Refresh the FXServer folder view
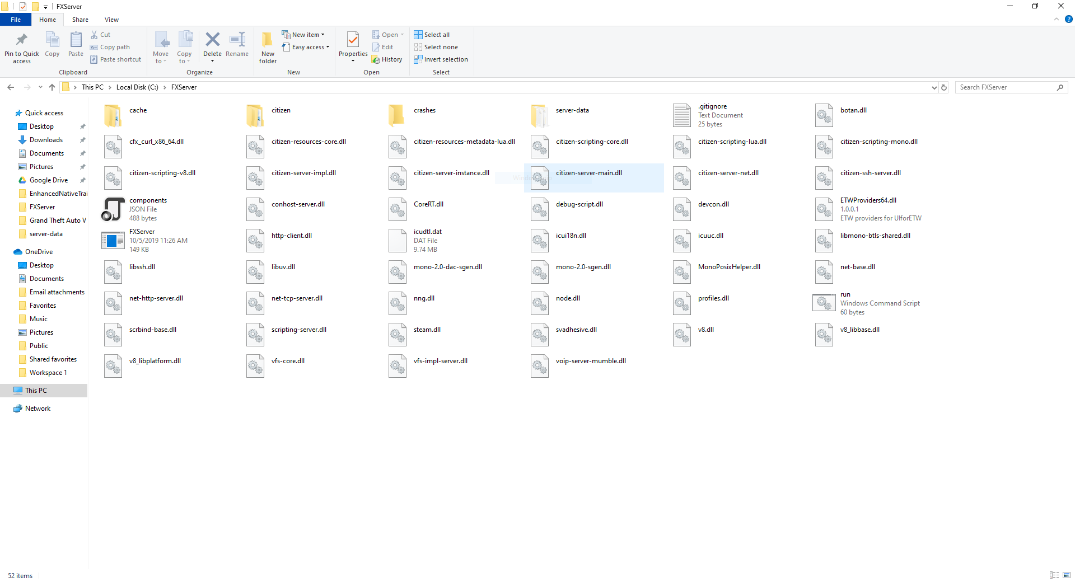This screenshot has height=582, width=1075. click(x=944, y=87)
